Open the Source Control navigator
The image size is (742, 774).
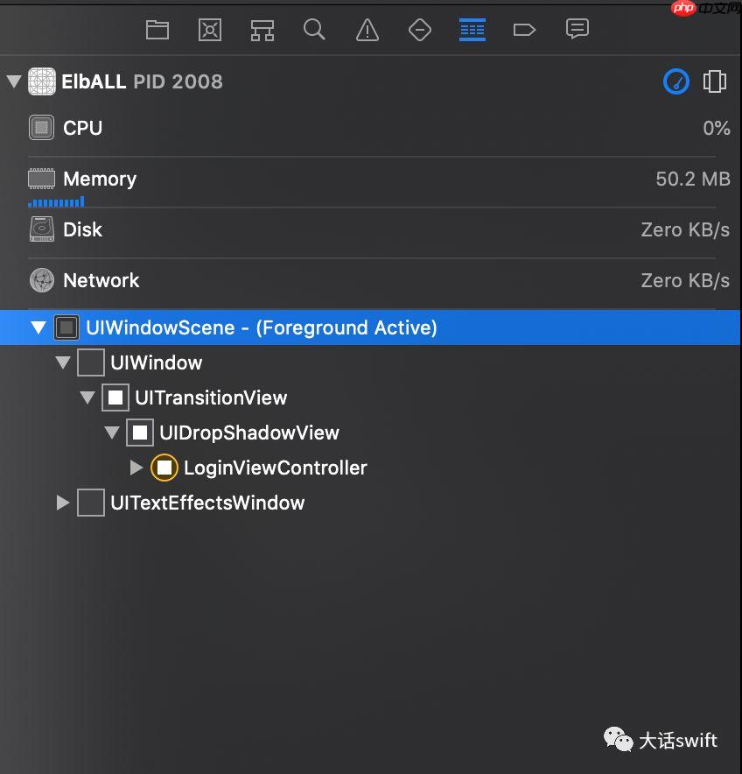[210, 30]
